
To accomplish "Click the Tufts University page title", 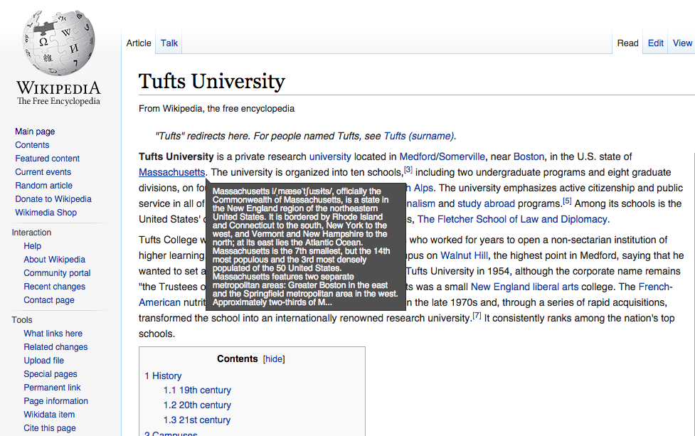I will pyautogui.click(x=212, y=82).
